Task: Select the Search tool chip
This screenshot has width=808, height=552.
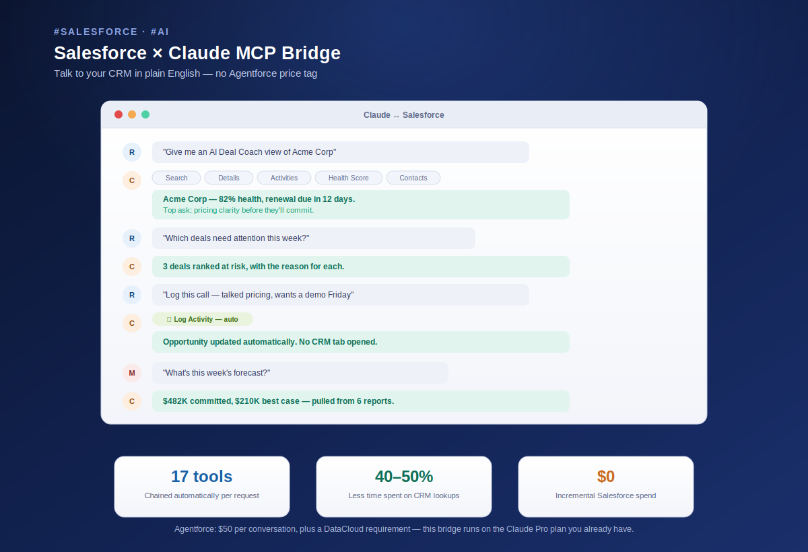Action: (x=176, y=178)
